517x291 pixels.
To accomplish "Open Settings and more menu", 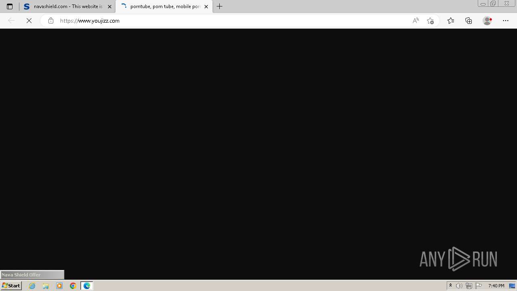I will (x=506, y=21).
